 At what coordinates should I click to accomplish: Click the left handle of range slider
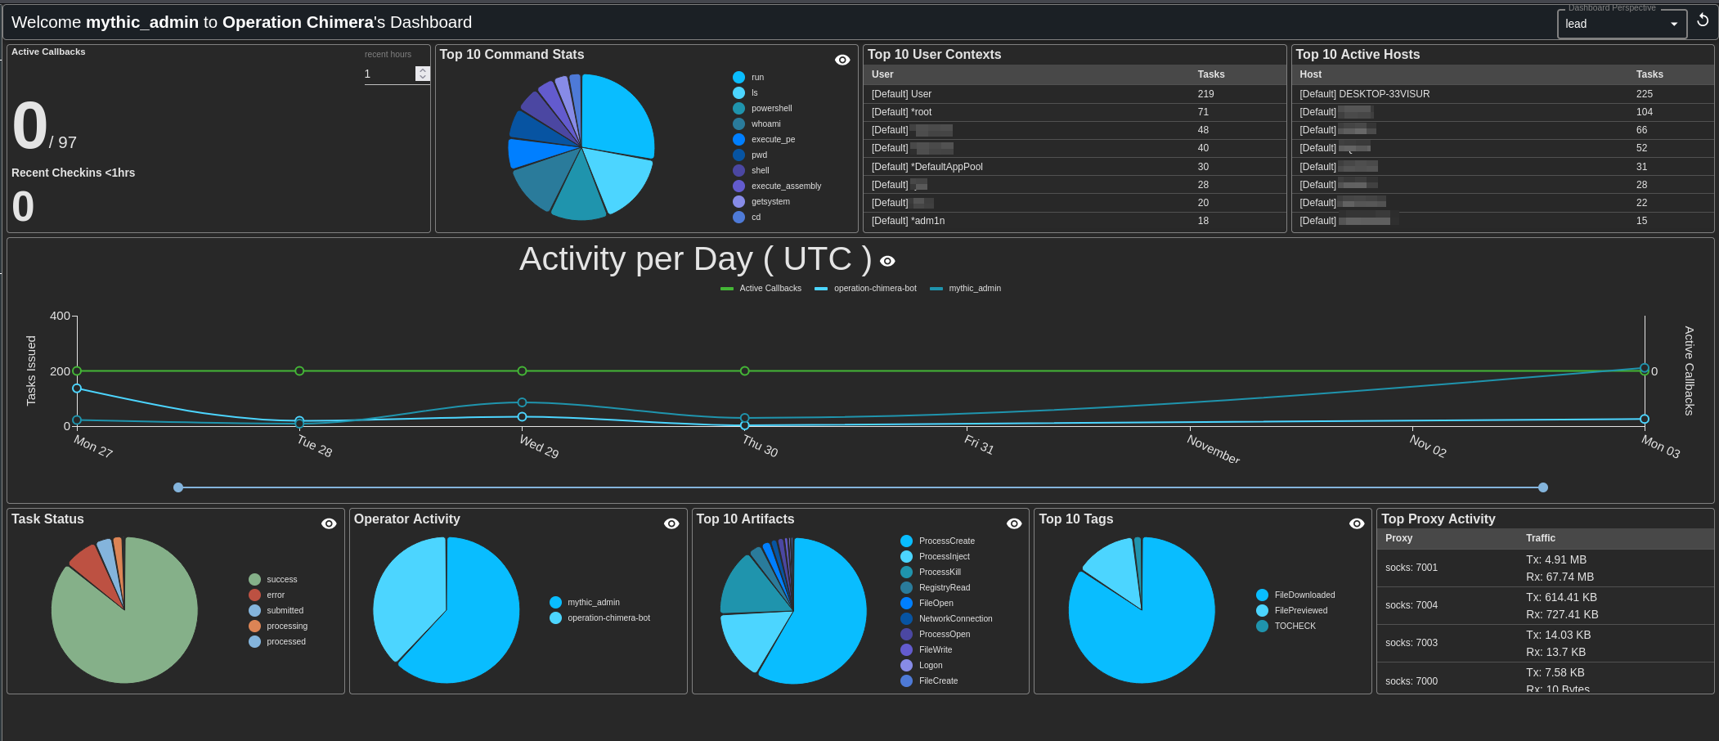point(178,487)
